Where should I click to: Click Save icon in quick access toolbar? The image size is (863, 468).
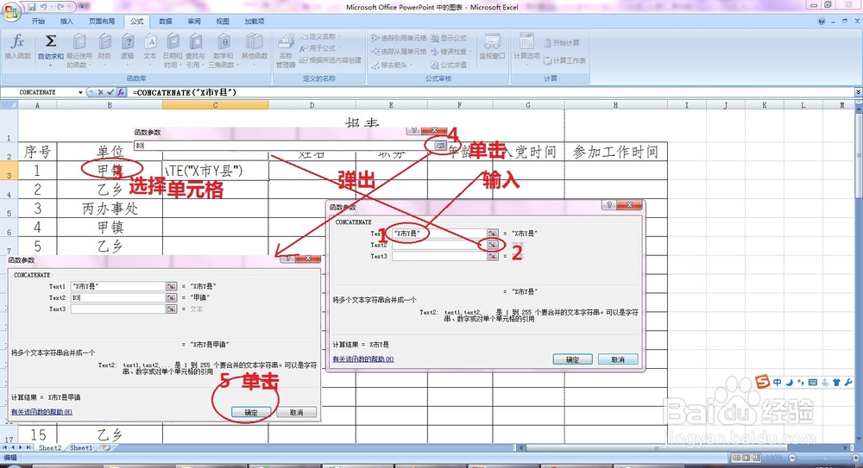tap(32, 7)
